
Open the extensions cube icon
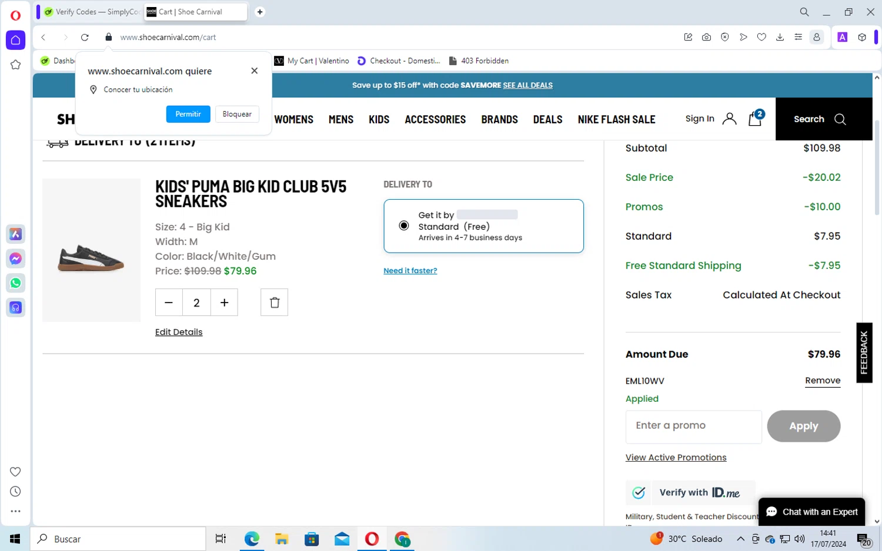click(862, 37)
